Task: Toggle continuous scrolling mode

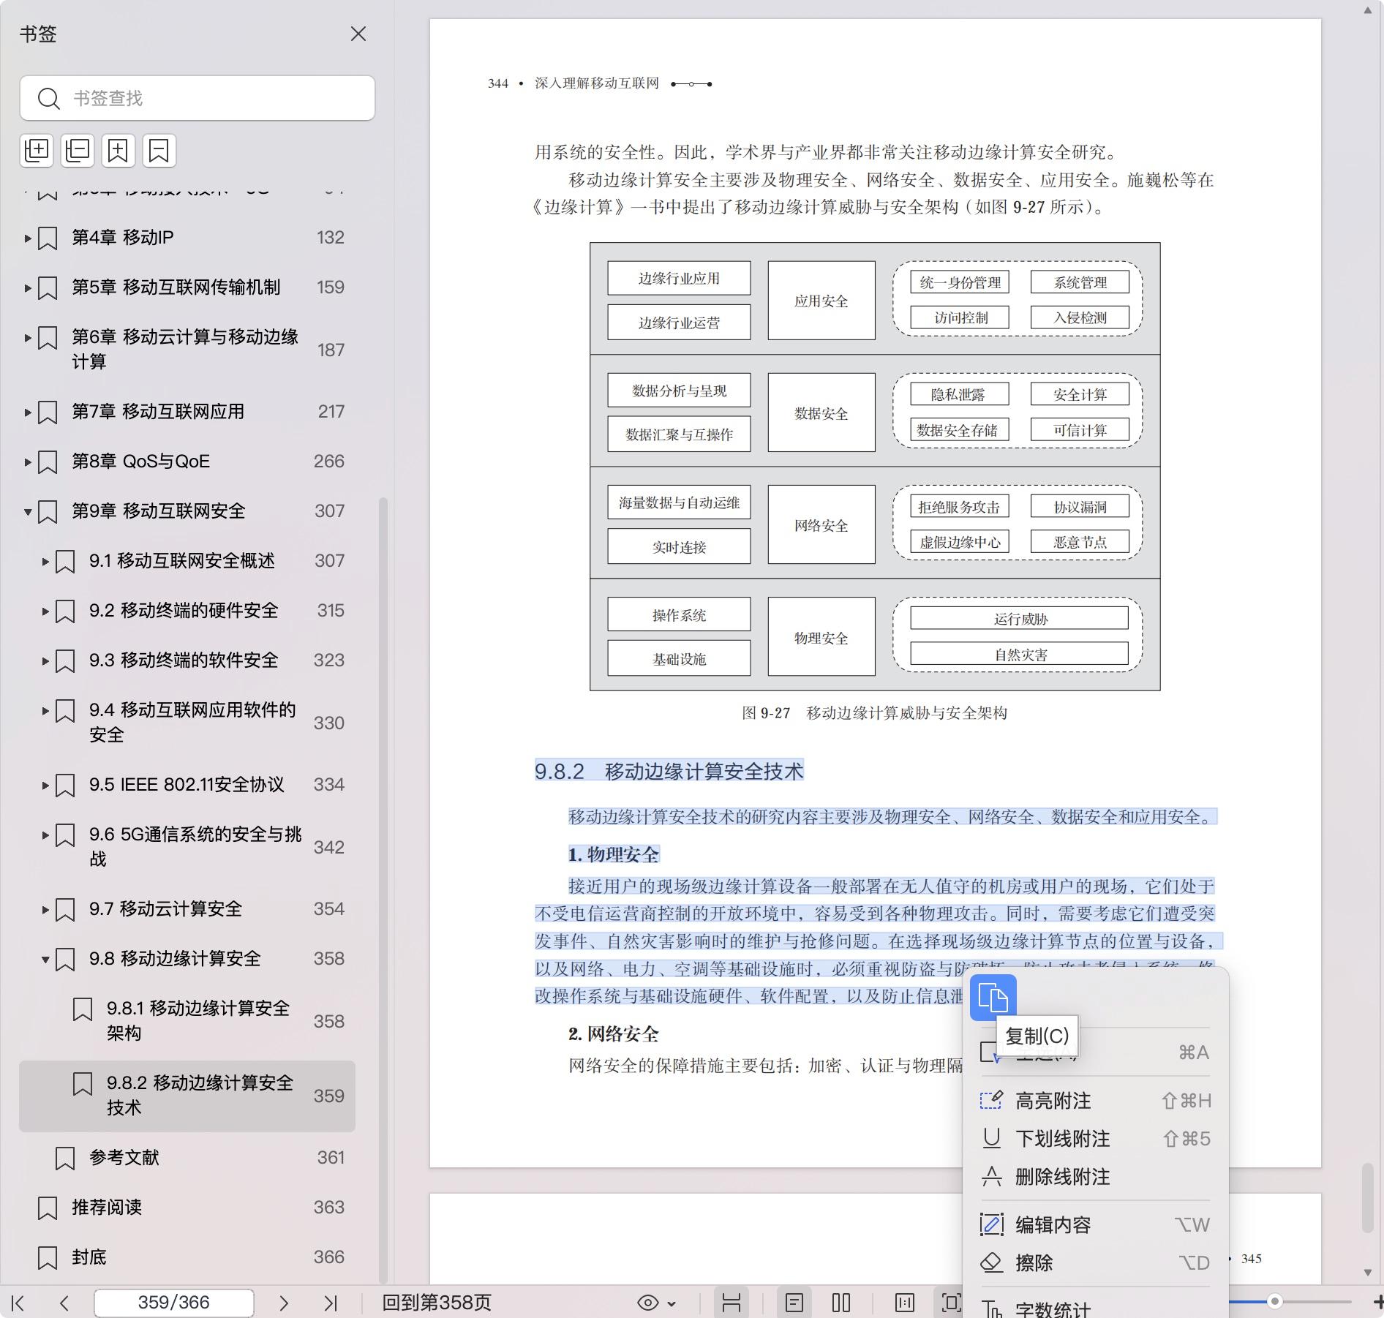Action: (x=731, y=1303)
